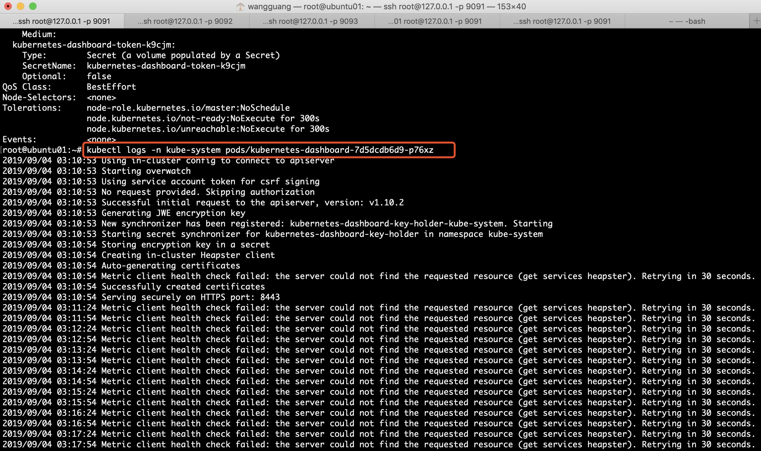Click the apiserver 'version: v1.10.2' line
This screenshot has height=451, width=761.
pyautogui.click(x=203, y=203)
